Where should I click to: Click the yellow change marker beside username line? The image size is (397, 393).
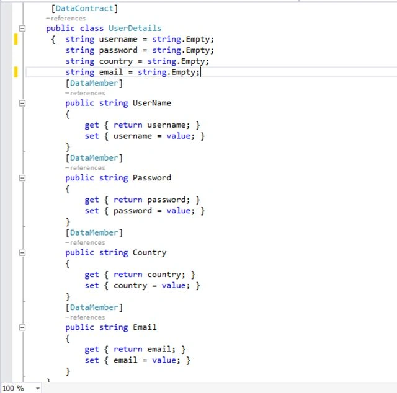click(16, 39)
